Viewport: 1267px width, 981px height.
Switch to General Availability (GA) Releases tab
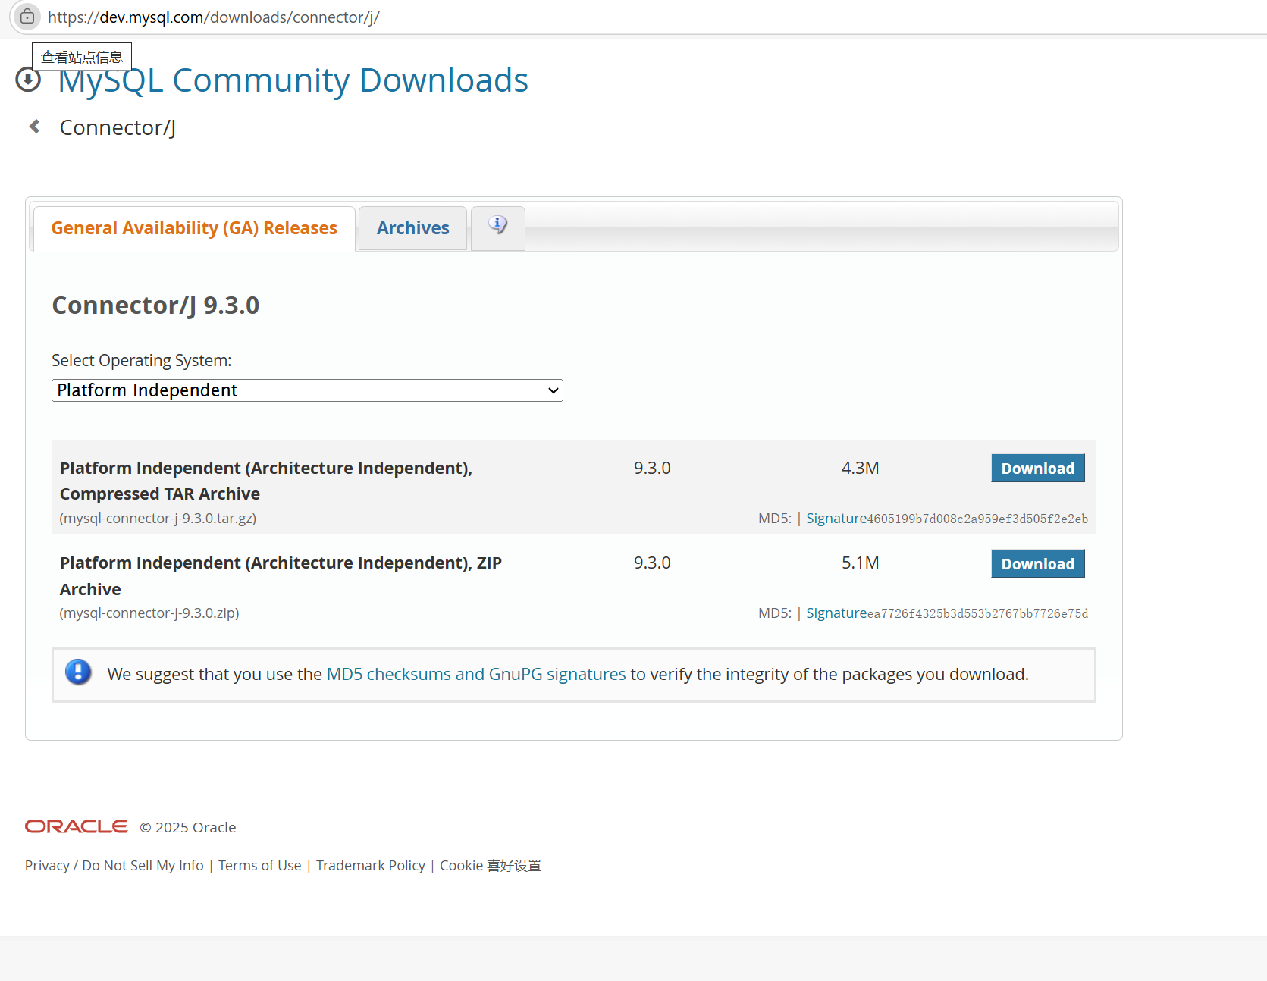point(194,228)
